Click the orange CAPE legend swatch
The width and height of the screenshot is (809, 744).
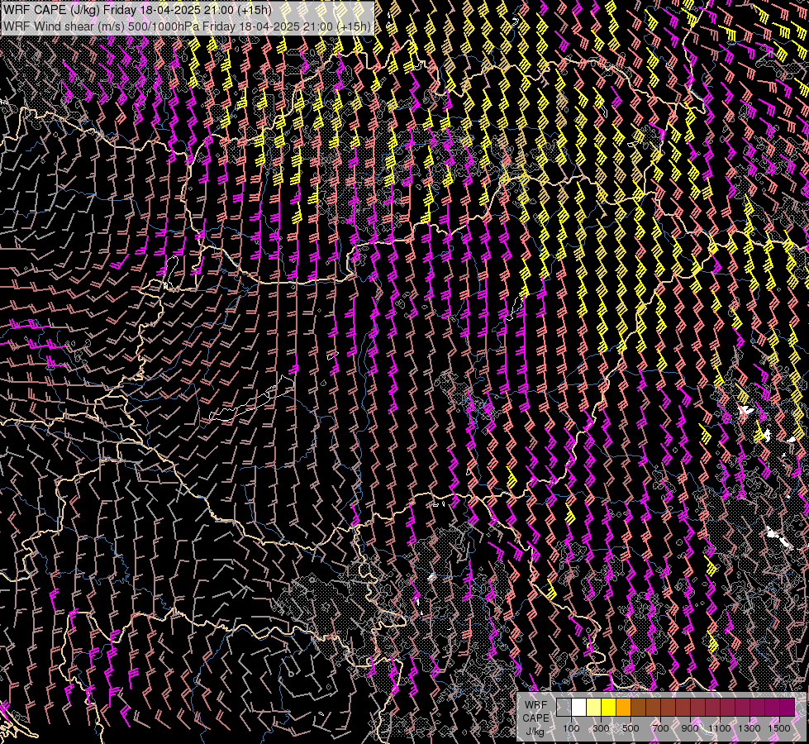click(623, 707)
